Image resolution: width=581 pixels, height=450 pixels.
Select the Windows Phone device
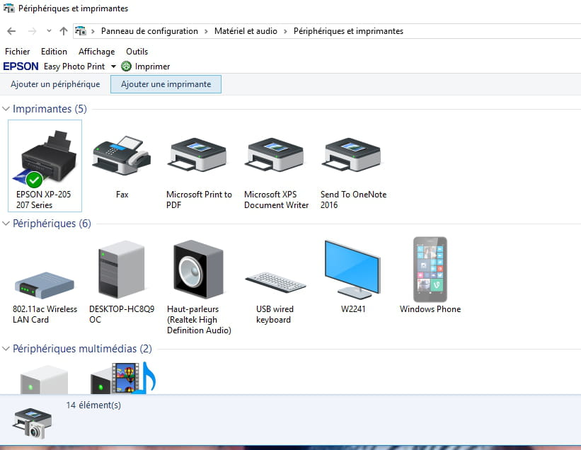[430, 270]
